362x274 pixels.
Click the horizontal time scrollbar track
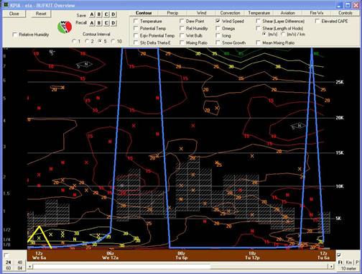click(180, 267)
